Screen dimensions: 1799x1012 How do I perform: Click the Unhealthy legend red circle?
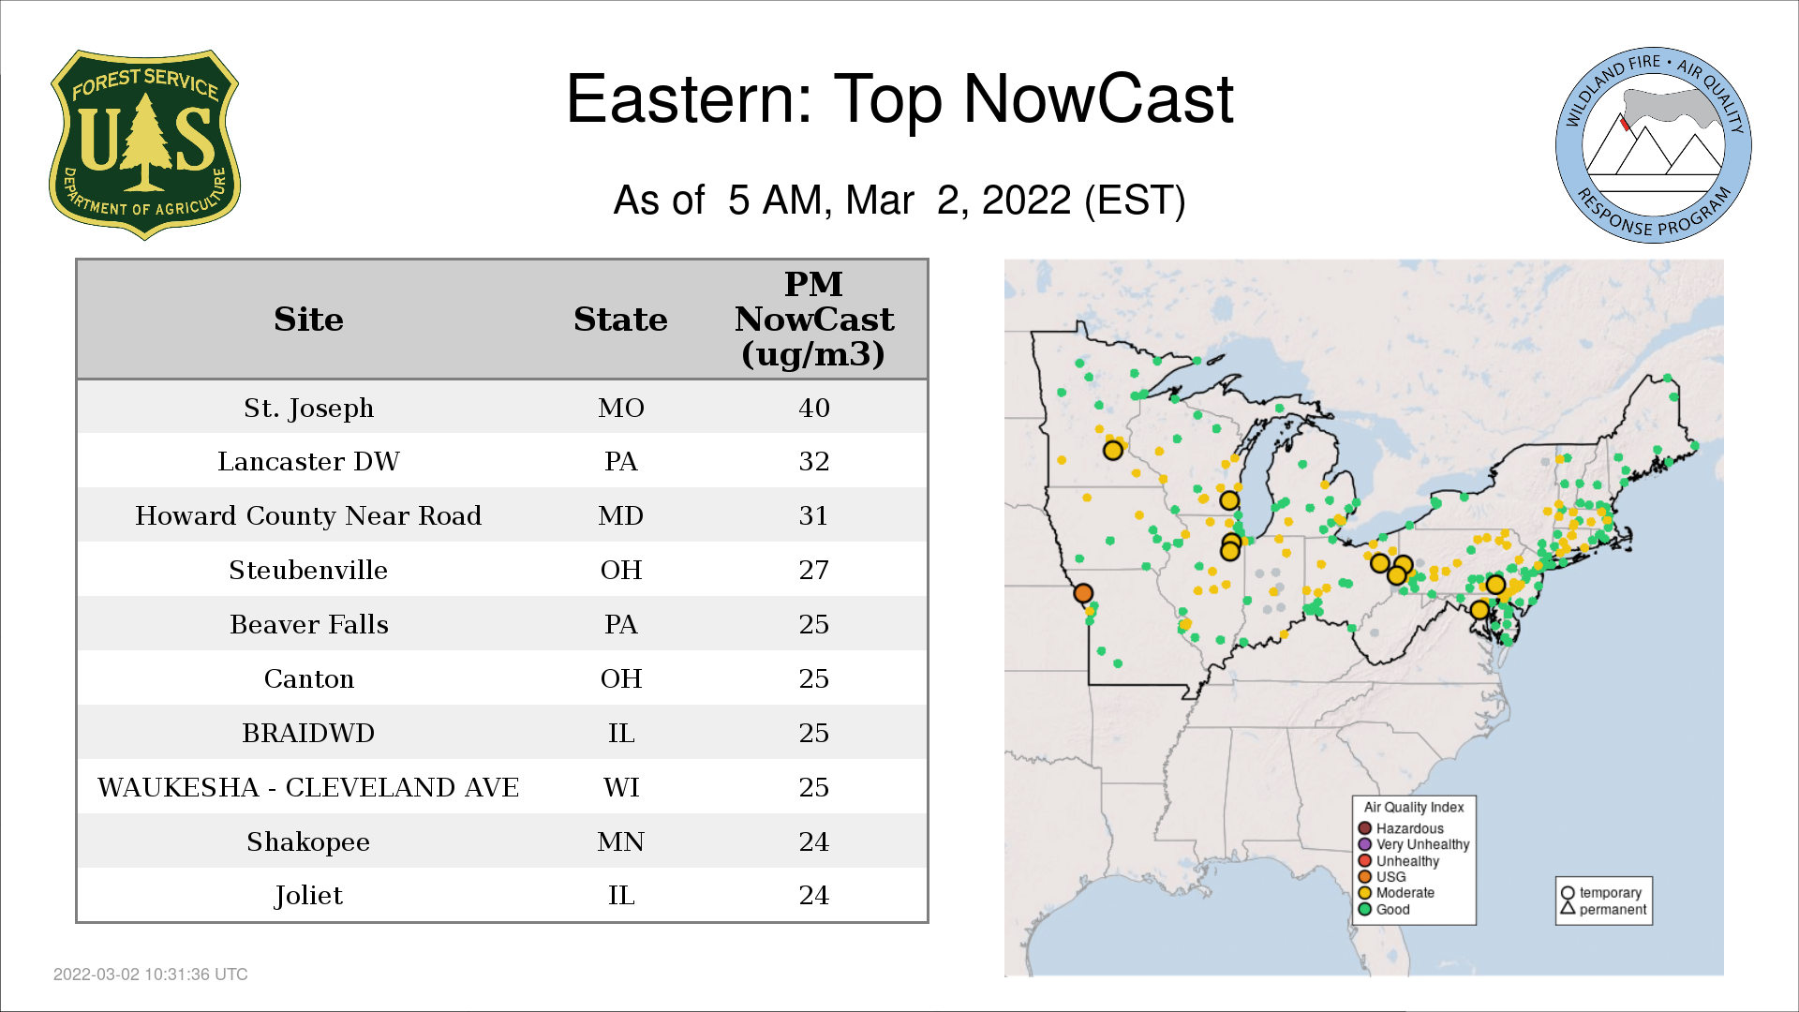pos(1365,860)
